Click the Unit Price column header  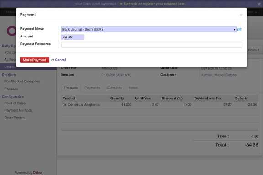143,98
